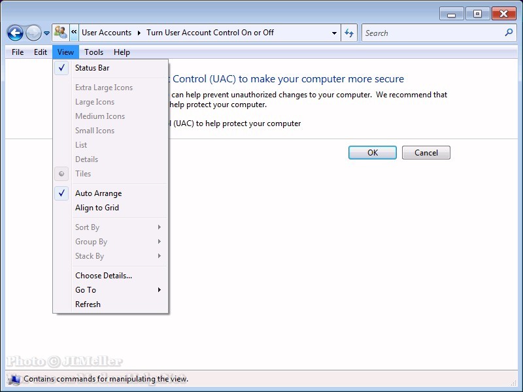The height and width of the screenshot is (392, 523).
Task: Select Refresh from View menu
Action: (110, 304)
